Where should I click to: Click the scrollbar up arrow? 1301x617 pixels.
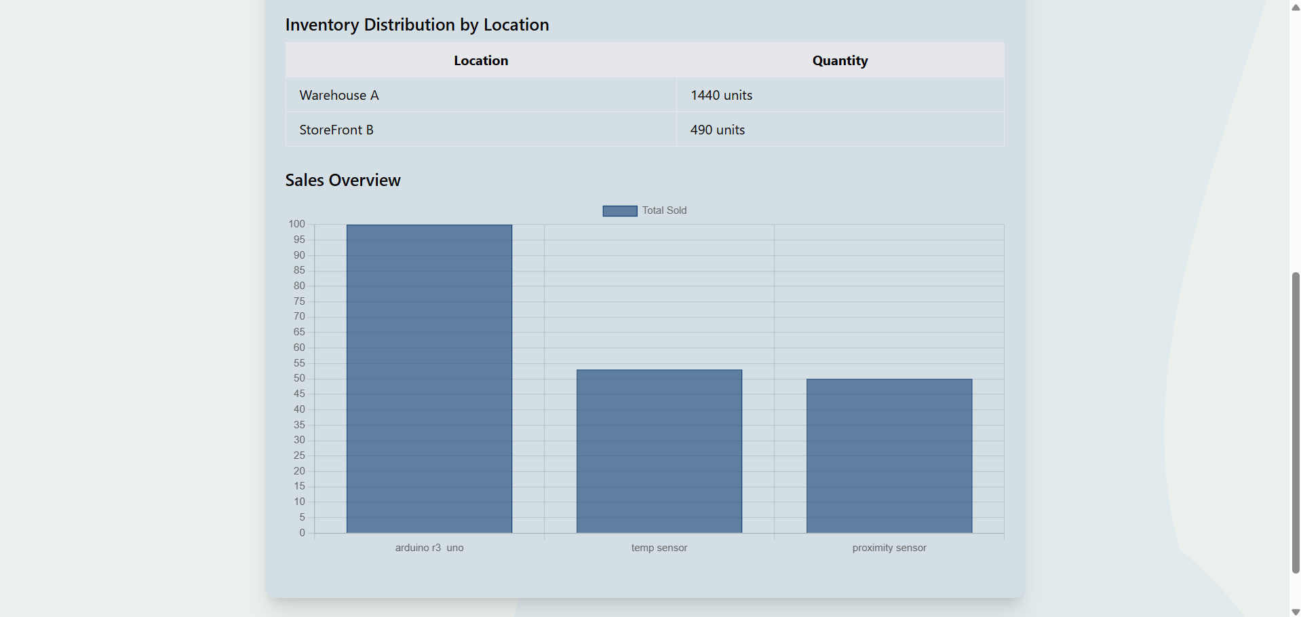[x=1295, y=7]
